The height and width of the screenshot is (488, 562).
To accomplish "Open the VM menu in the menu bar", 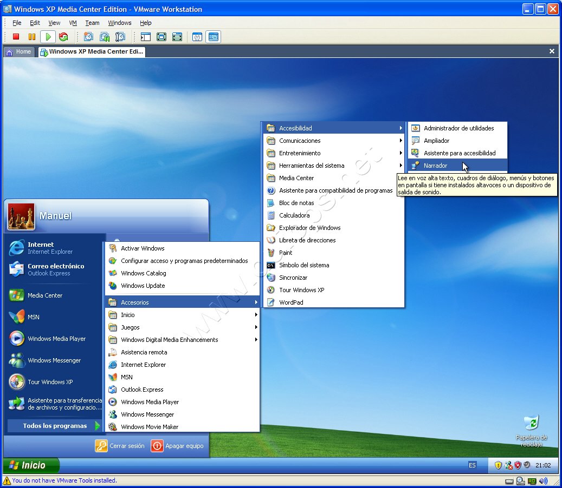I will point(73,23).
